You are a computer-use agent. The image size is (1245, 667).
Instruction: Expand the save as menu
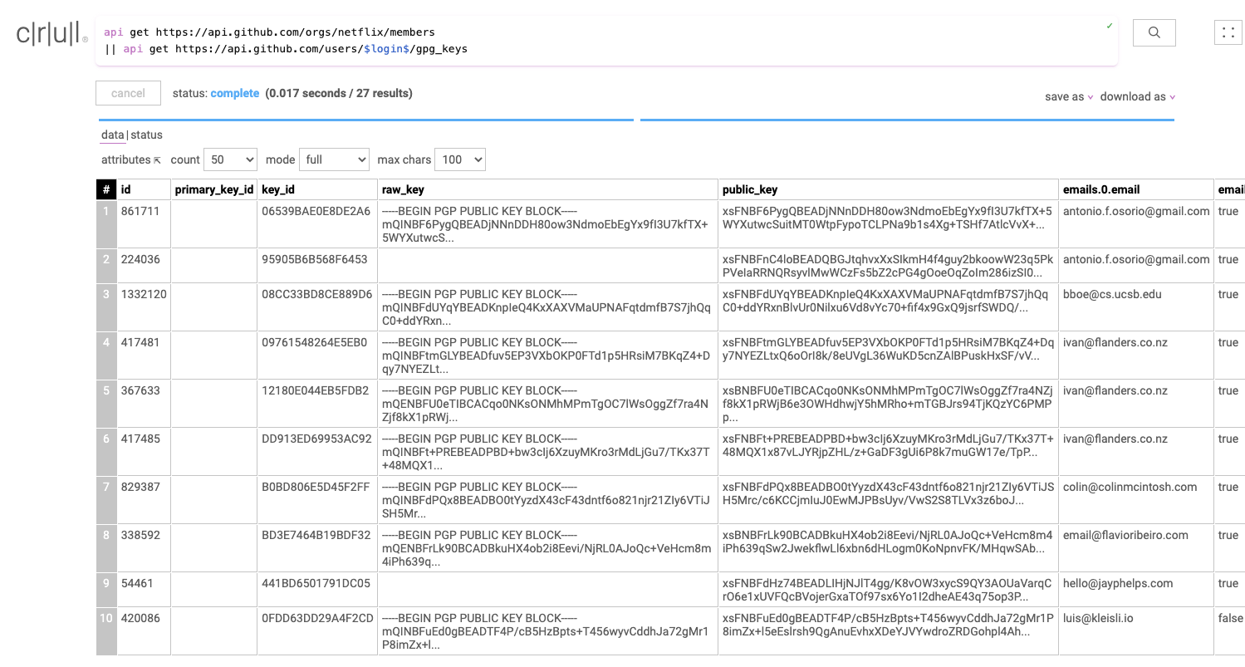[x=1069, y=97]
